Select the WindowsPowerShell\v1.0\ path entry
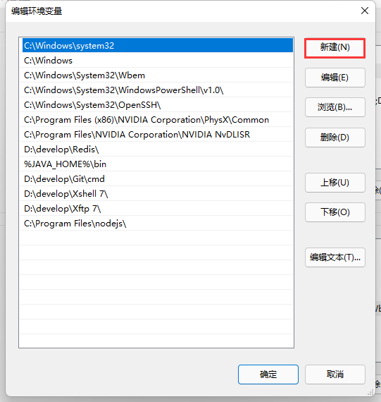The width and height of the screenshot is (381, 402). [156, 90]
